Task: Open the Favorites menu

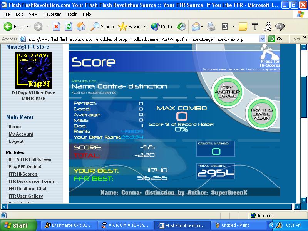Action: [52, 14]
